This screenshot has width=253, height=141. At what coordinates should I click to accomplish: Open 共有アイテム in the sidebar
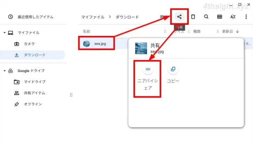[34, 93]
